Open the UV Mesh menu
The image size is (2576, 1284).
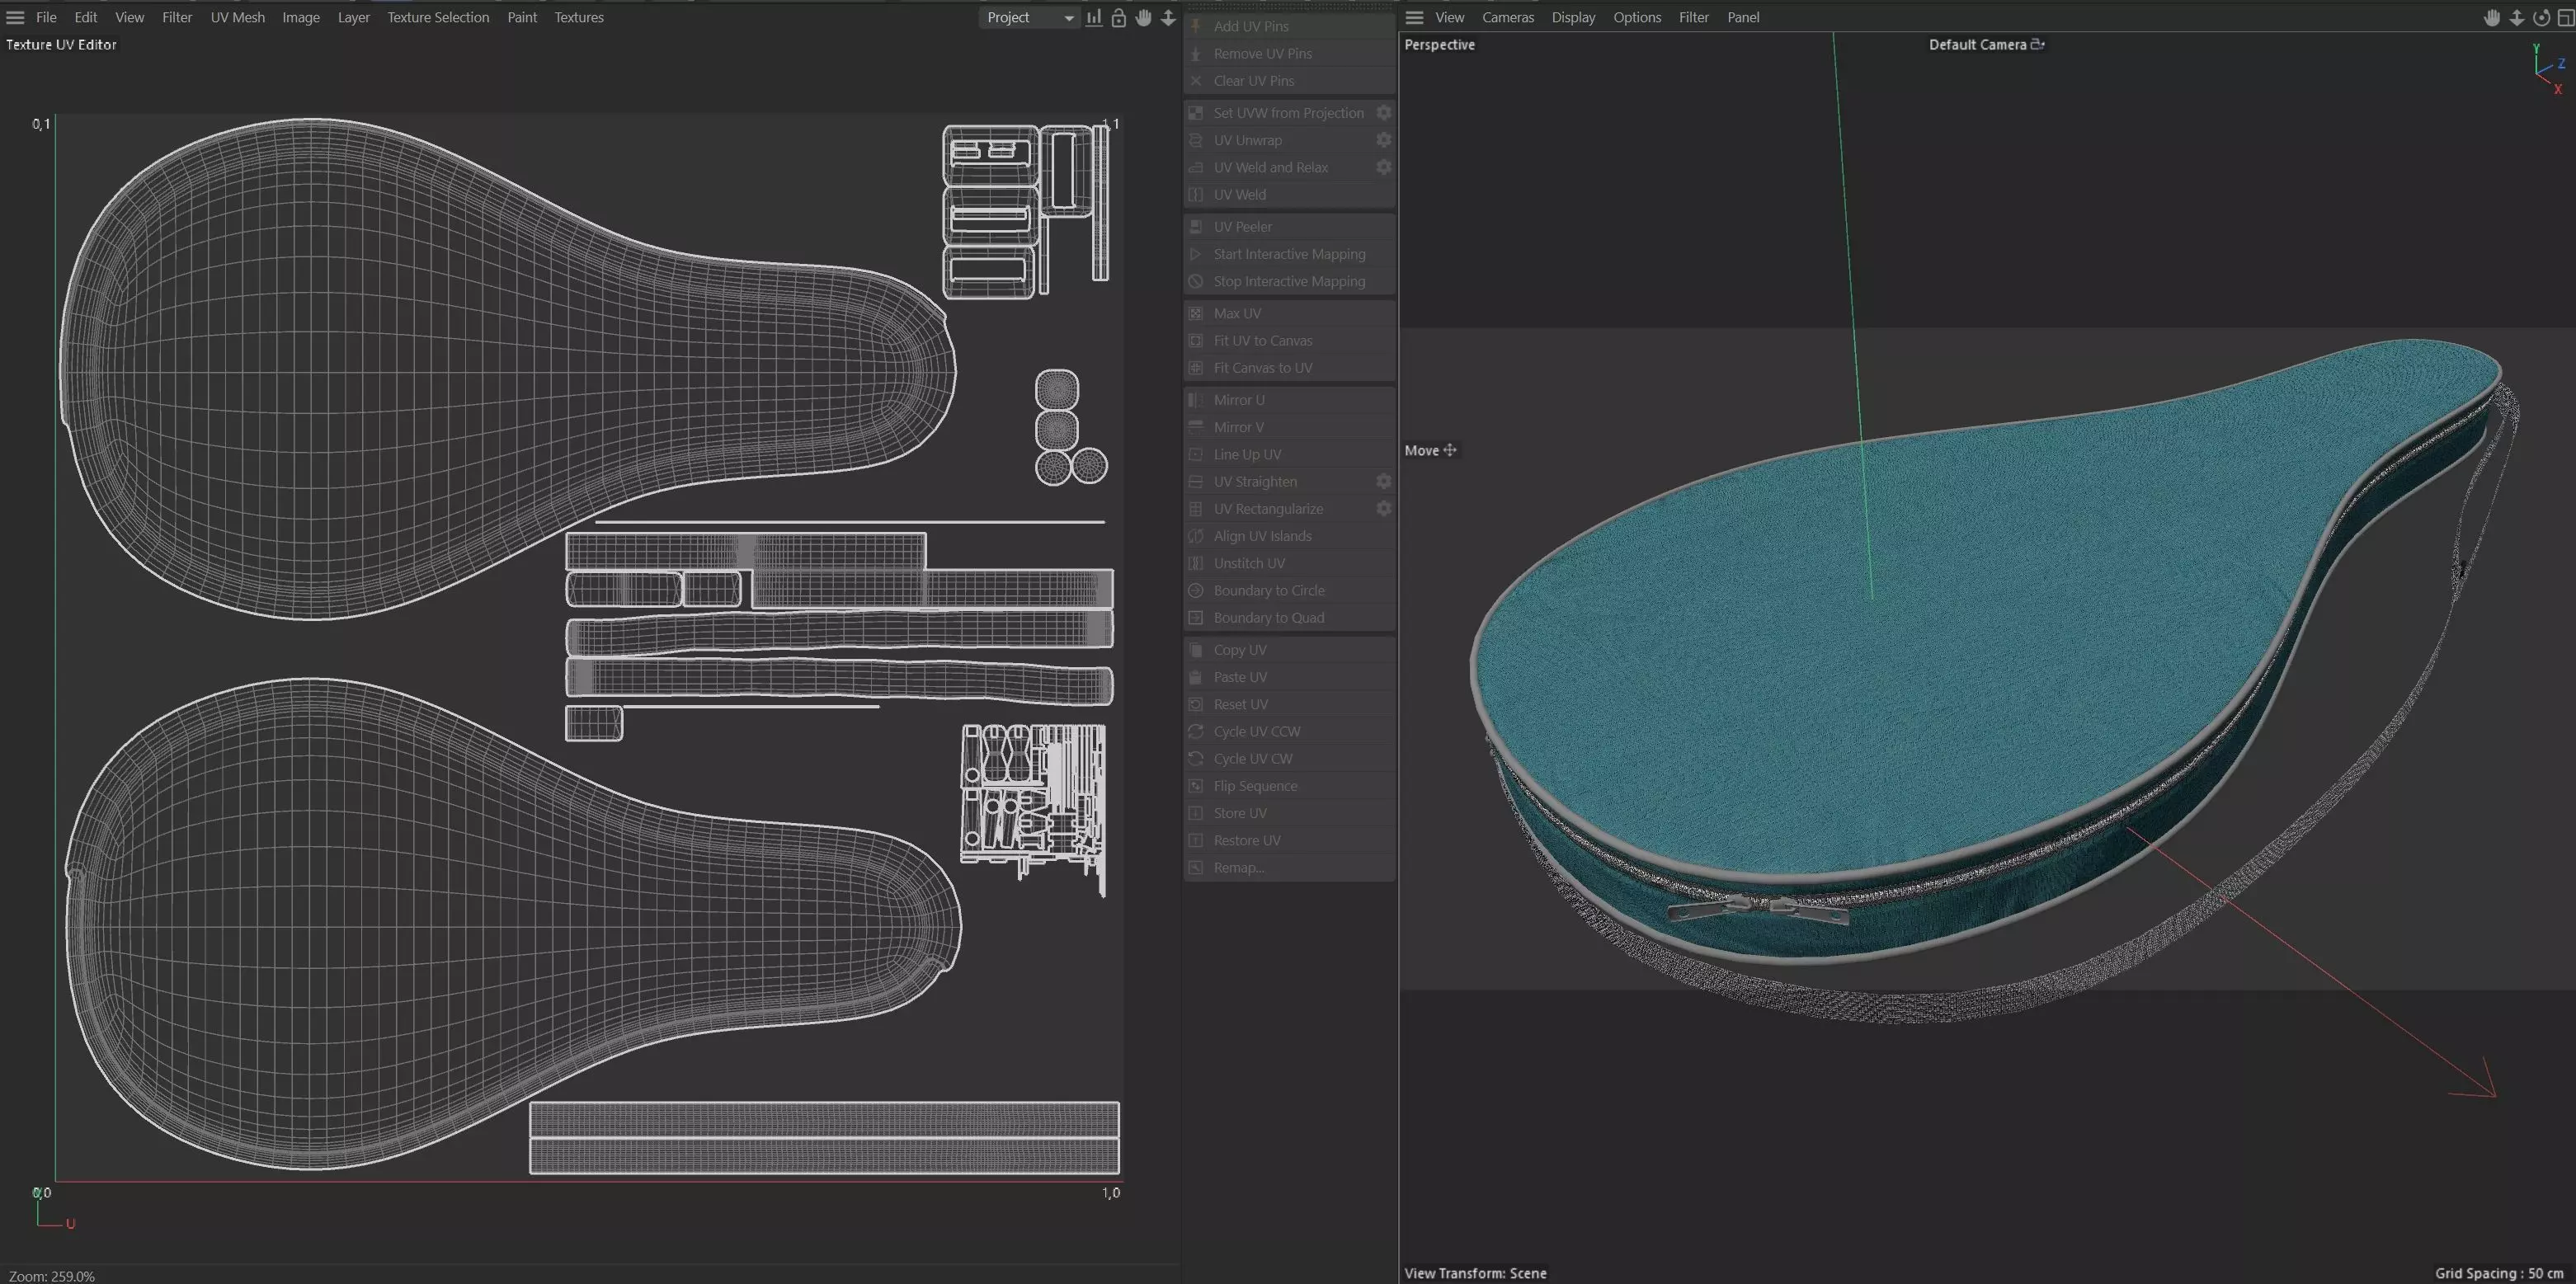click(237, 18)
